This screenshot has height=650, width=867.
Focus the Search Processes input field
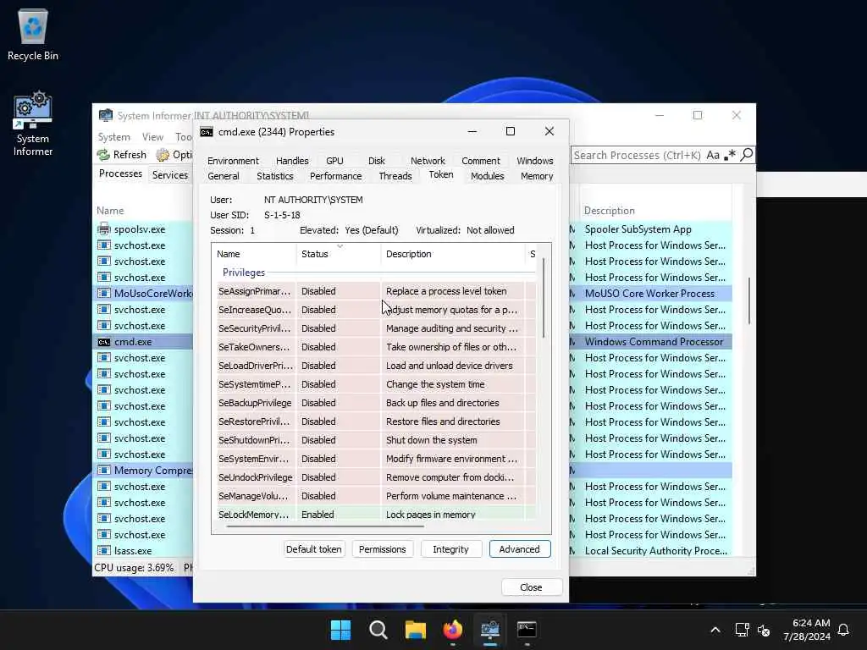pyautogui.click(x=637, y=156)
